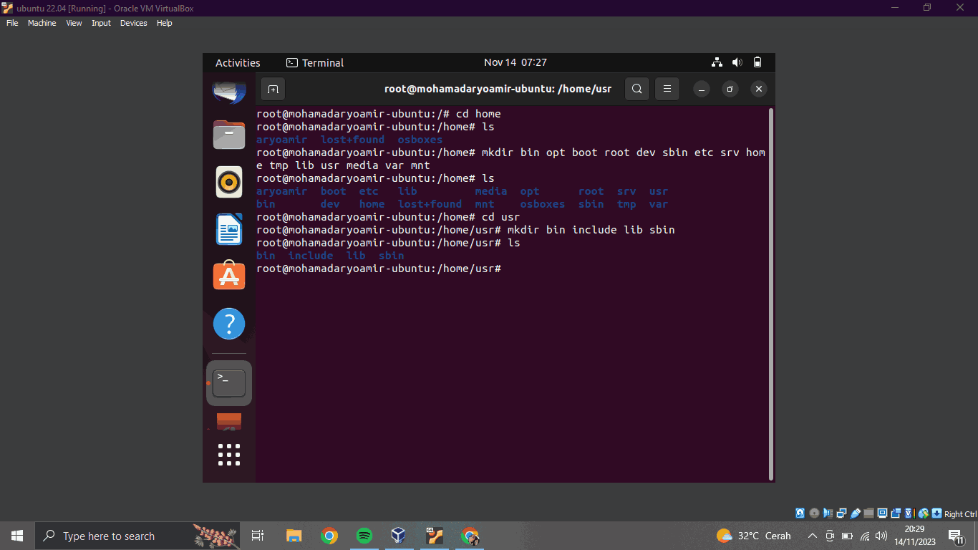Open Terminal app menu in top bar
Viewport: 978px width, 550px height.
(315, 63)
